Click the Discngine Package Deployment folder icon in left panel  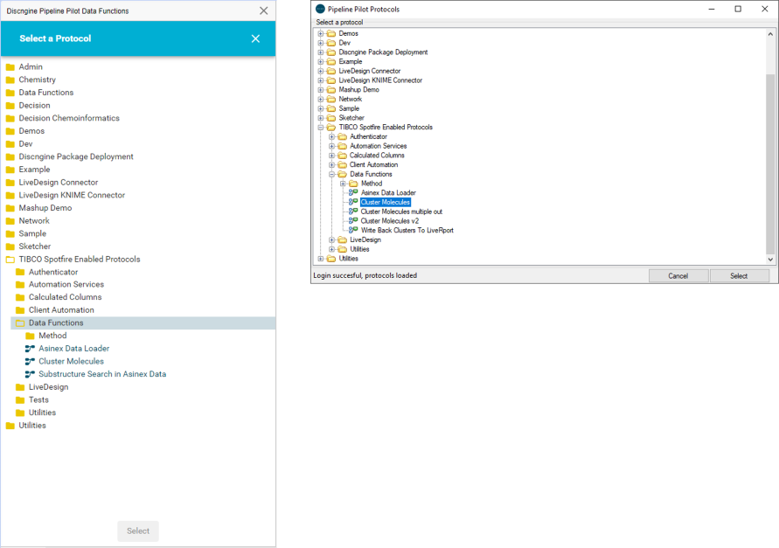pos(10,157)
